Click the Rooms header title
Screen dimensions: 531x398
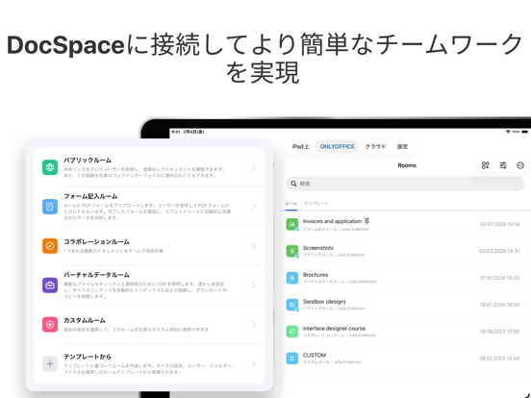(407, 165)
